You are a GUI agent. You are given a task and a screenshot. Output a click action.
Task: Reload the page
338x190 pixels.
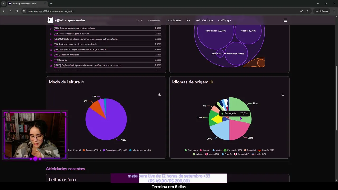tap(17, 11)
